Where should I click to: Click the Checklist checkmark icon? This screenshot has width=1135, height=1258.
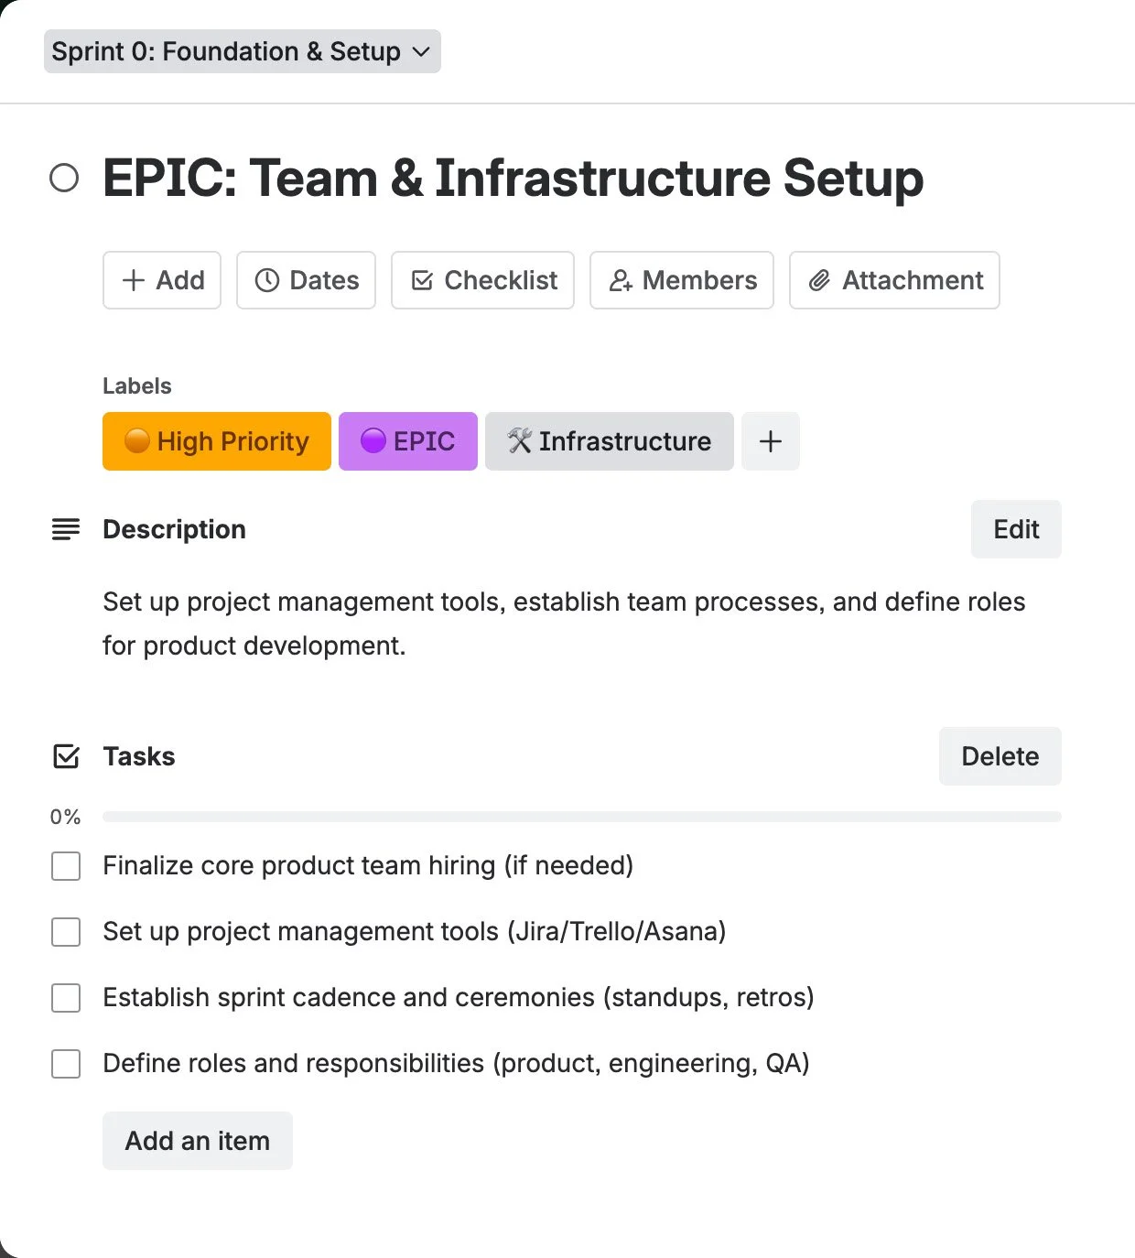click(x=422, y=280)
